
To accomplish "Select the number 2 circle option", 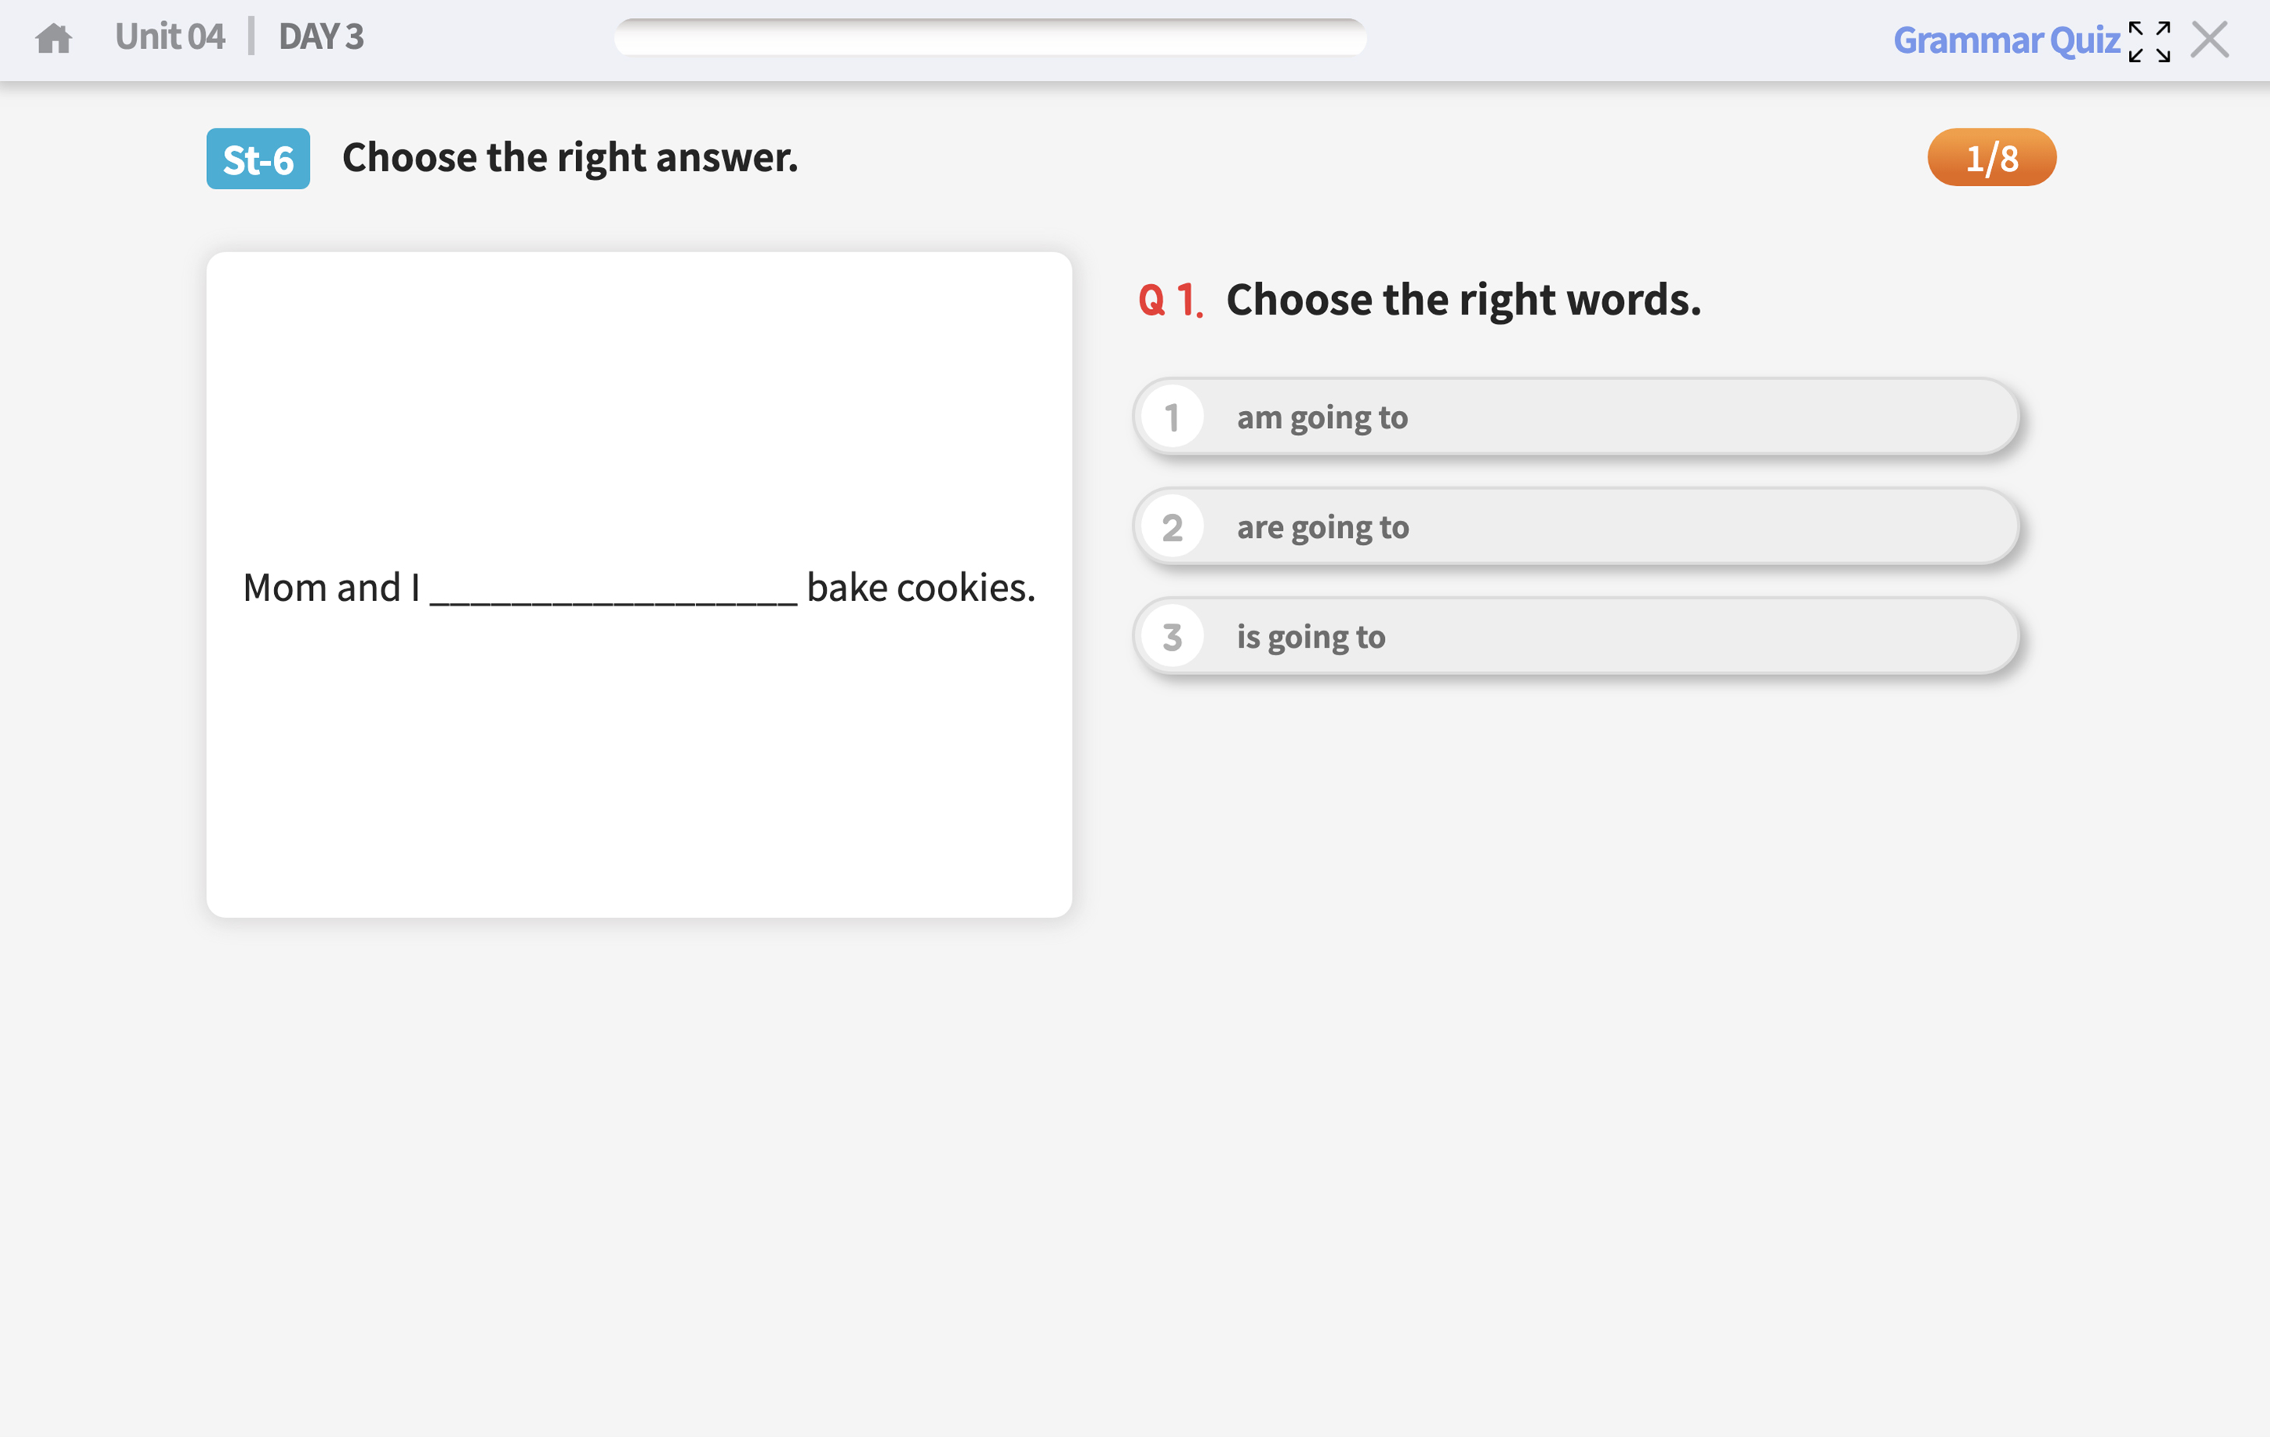I will click(1172, 527).
